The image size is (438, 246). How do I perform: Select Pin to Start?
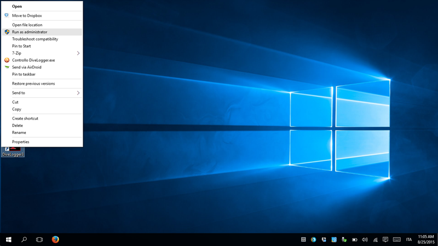[x=42, y=46]
